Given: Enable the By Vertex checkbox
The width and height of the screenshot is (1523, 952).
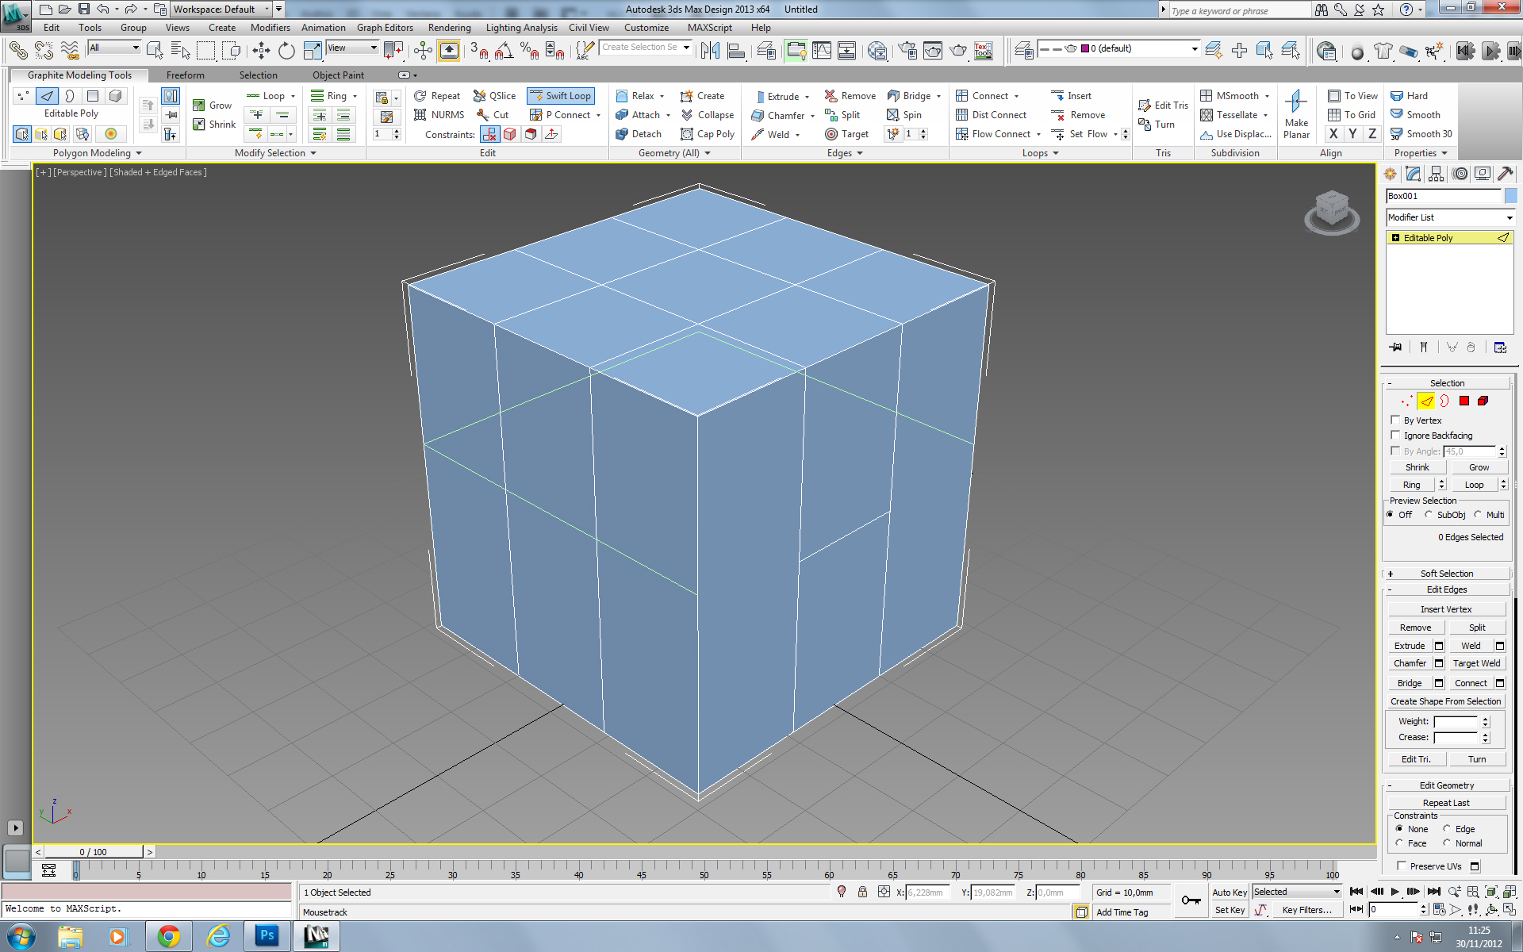Looking at the screenshot, I should (x=1395, y=420).
